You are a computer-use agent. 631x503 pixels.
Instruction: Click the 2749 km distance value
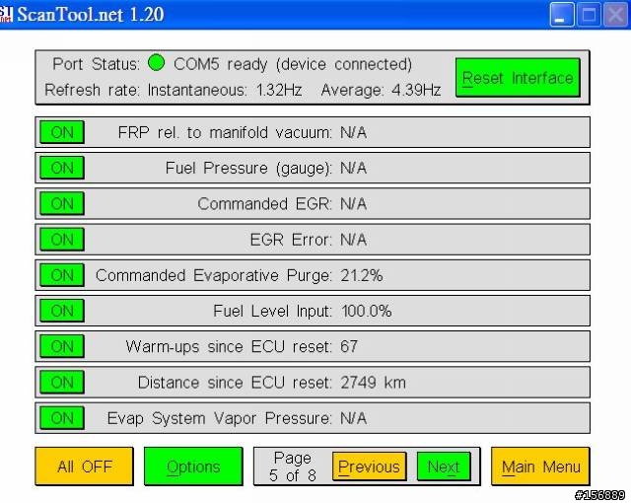[x=373, y=383]
